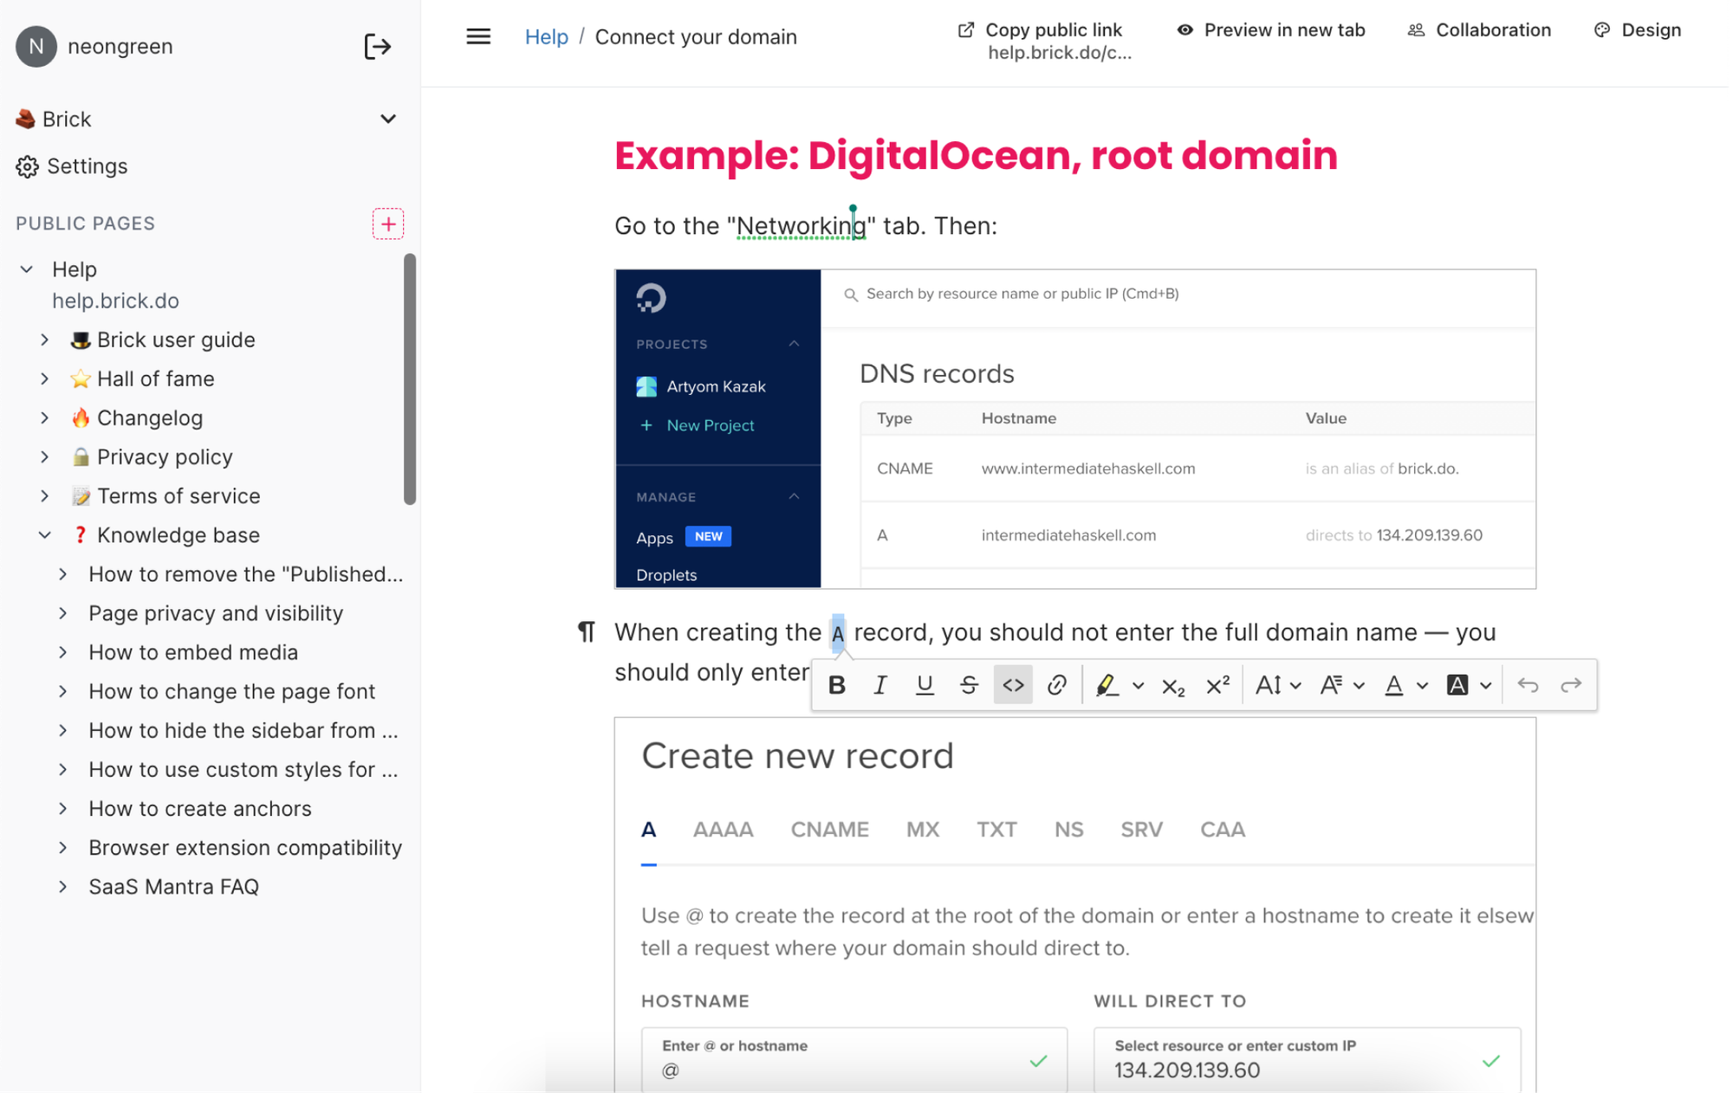Click the undo arrow in the toolbar

tap(1528, 685)
